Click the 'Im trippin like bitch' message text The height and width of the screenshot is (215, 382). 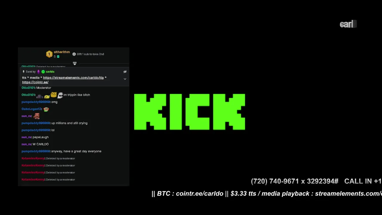tap(77, 95)
